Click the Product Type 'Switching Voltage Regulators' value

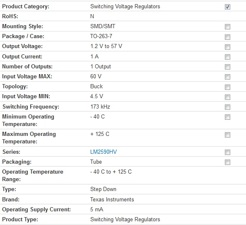coord(125,219)
